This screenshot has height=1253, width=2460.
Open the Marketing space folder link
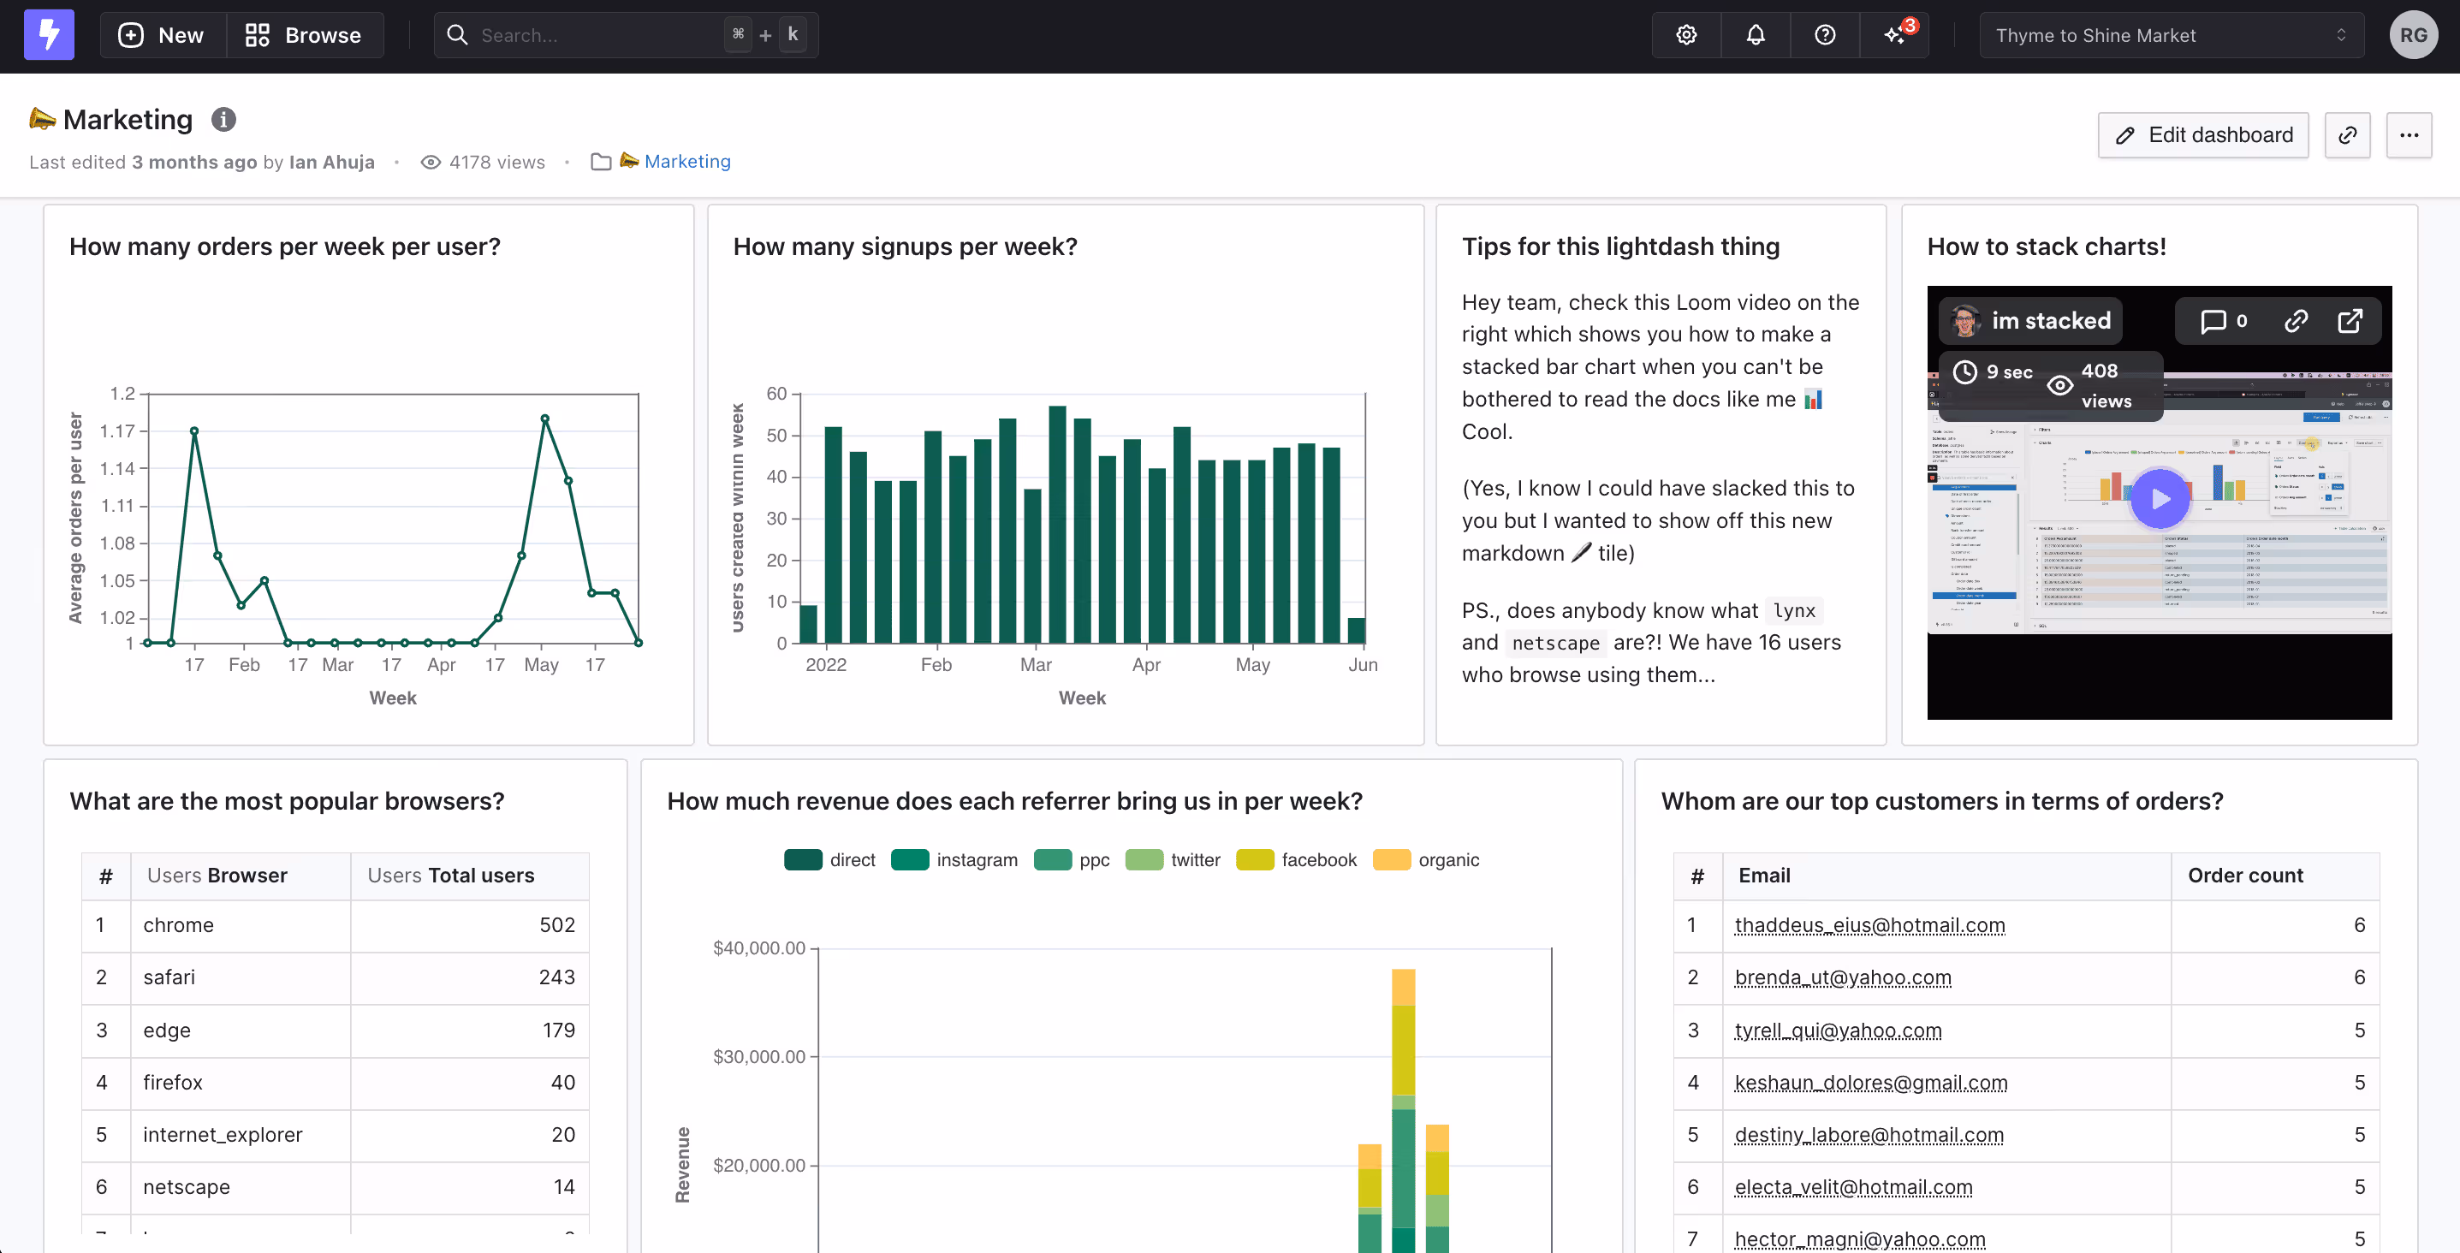tap(686, 162)
